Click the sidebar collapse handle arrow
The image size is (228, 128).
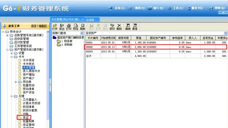[x=50, y=85]
